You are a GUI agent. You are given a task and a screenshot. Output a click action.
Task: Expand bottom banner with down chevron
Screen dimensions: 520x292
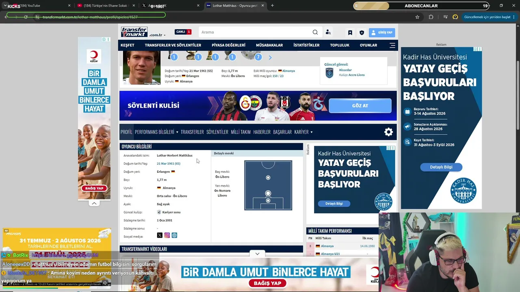(257, 254)
